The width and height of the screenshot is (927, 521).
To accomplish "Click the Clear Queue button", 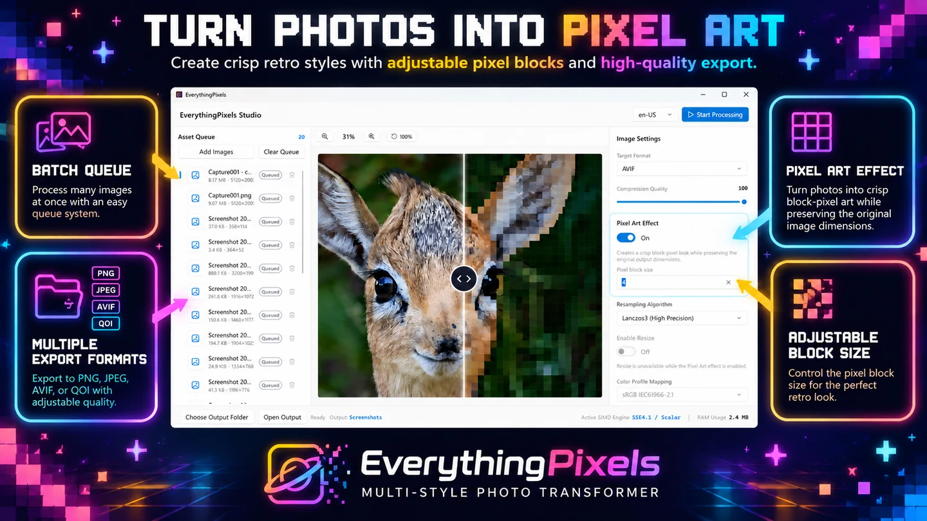I will coord(281,152).
